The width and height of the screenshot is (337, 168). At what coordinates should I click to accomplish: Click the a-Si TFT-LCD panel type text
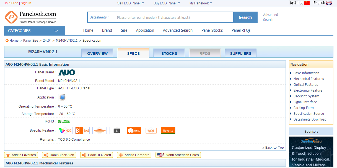pos(74,88)
